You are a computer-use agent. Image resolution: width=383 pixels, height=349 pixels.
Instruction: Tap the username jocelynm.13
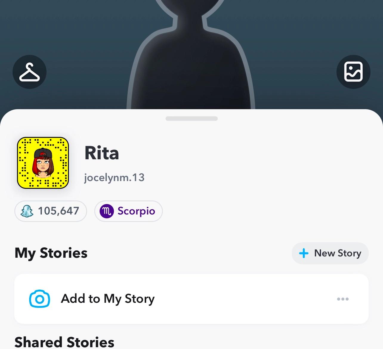(x=114, y=178)
